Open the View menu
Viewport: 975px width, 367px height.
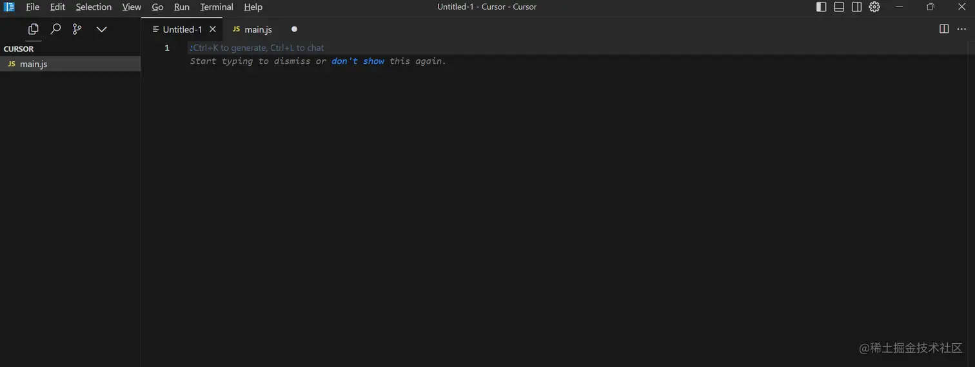point(132,7)
